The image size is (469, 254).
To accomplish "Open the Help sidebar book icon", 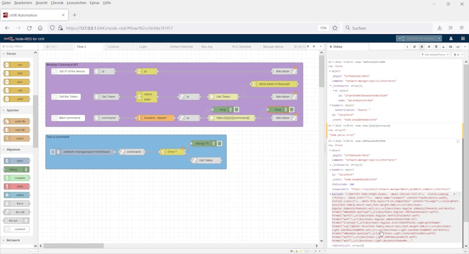I will pyautogui.click(x=414, y=46).
